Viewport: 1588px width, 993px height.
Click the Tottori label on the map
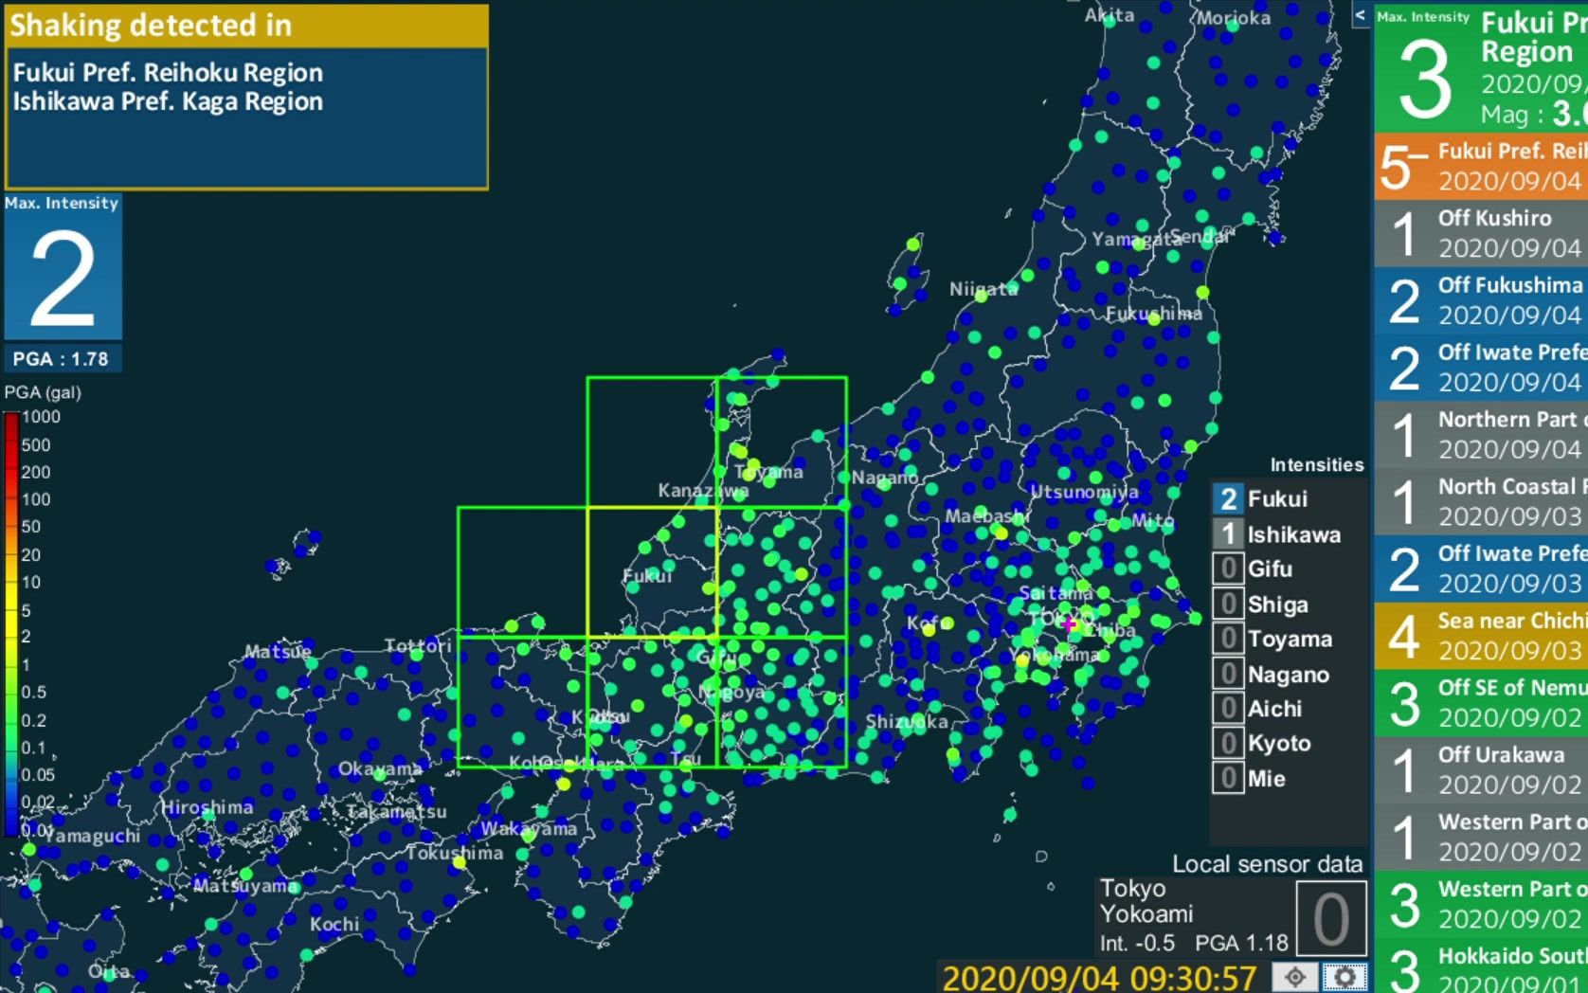click(x=418, y=646)
